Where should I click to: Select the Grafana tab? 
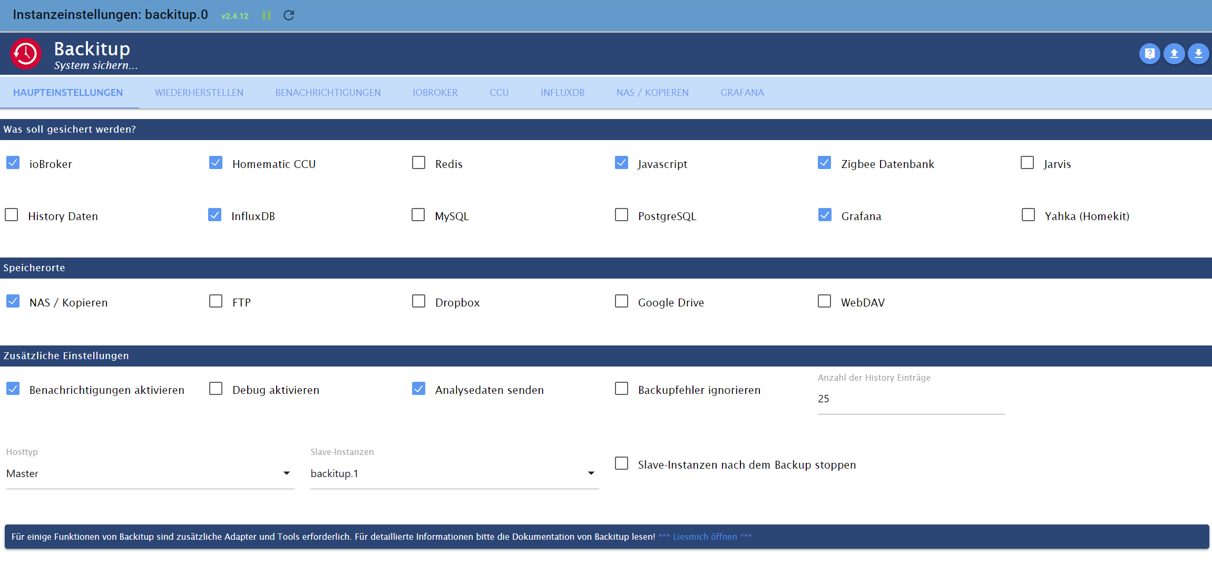(742, 93)
